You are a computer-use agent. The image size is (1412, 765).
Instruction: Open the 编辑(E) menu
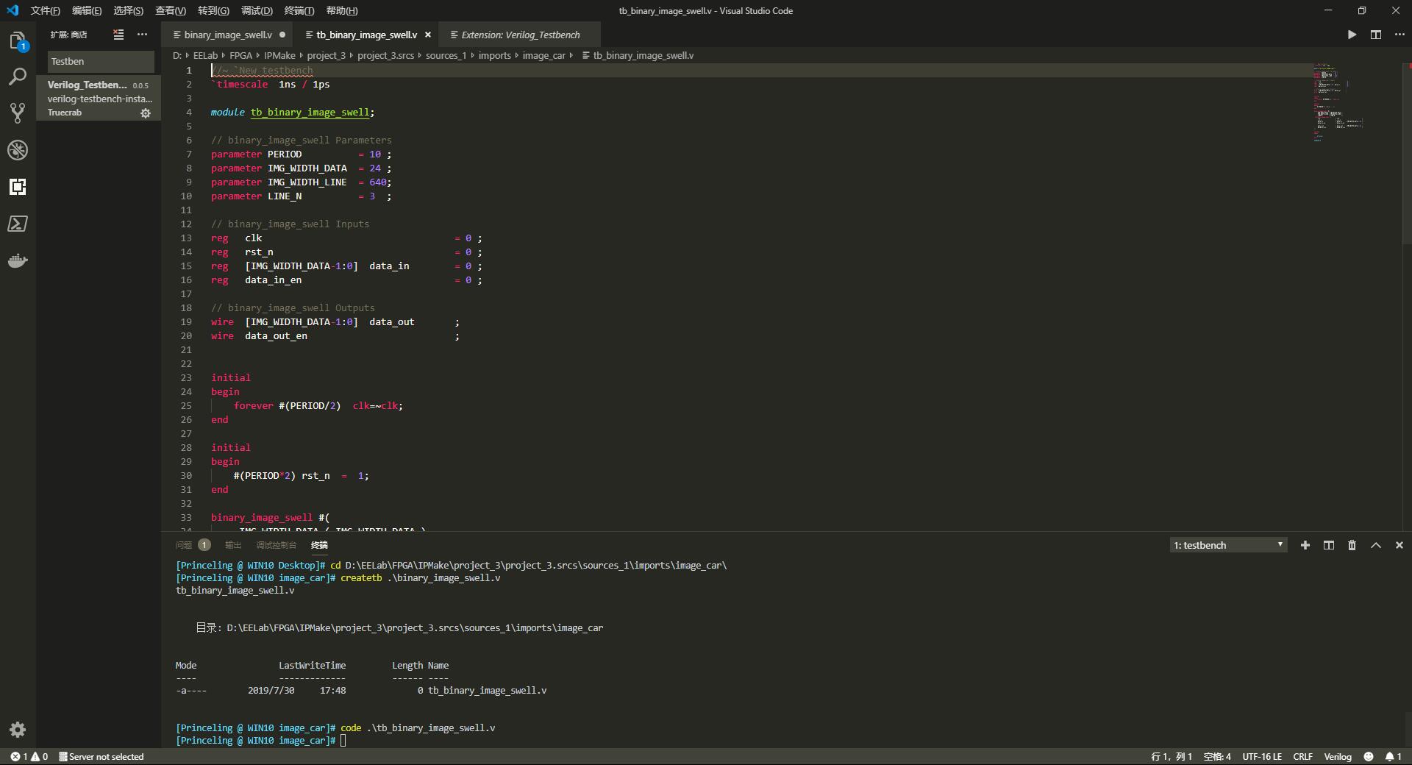tap(87, 10)
